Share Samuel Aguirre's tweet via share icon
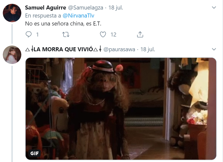 [140, 34]
